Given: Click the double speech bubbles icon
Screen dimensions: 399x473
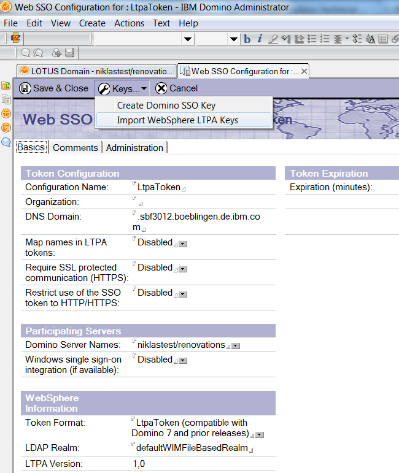Looking at the screenshot, I should click(x=38, y=53).
